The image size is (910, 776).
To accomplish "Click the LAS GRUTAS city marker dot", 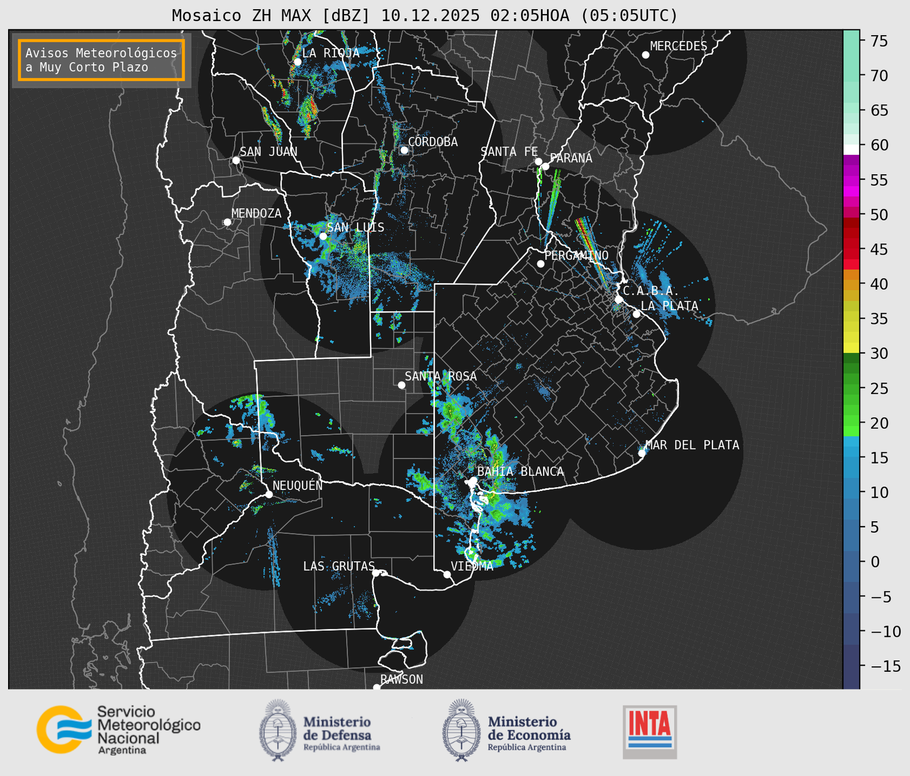I will (376, 573).
